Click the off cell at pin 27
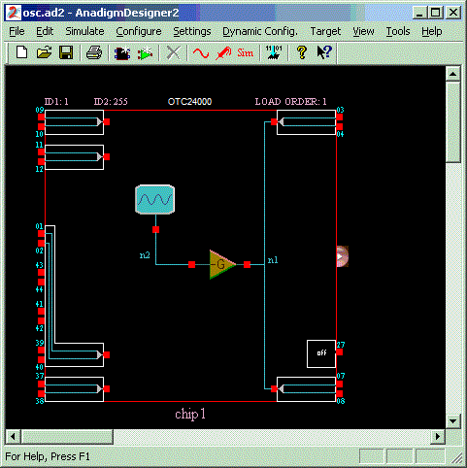This screenshot has height=468, width=467. [x=321, y=353]
